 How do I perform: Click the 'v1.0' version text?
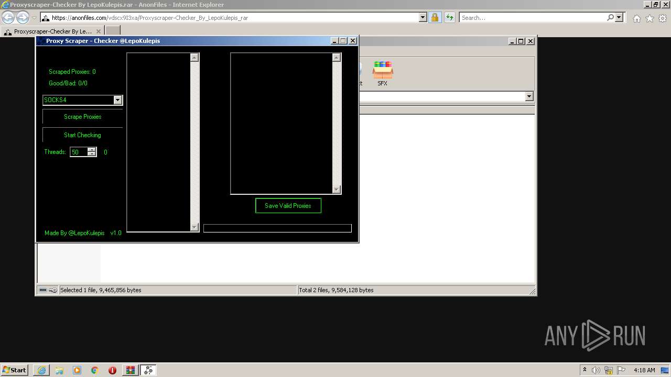coord(116,233)
